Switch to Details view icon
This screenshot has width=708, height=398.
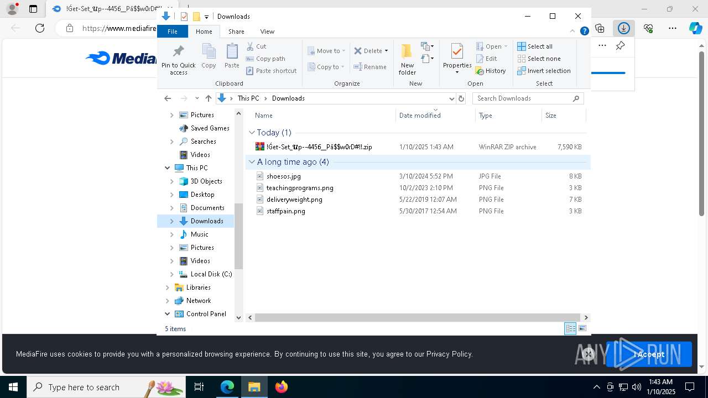[x=570, y=329]
